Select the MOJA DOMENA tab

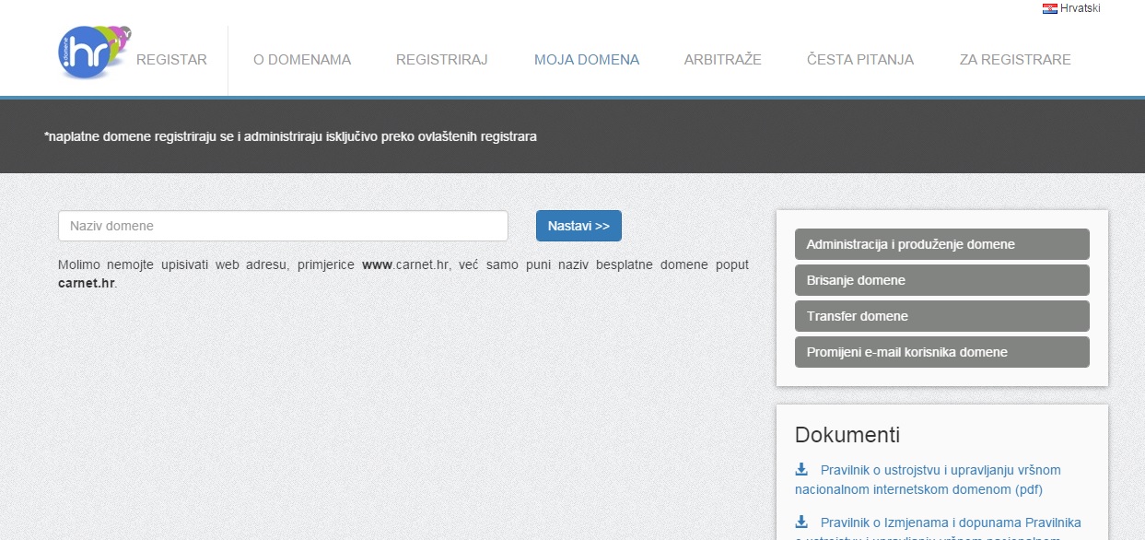pyautogui.click(x=587, y=60)
